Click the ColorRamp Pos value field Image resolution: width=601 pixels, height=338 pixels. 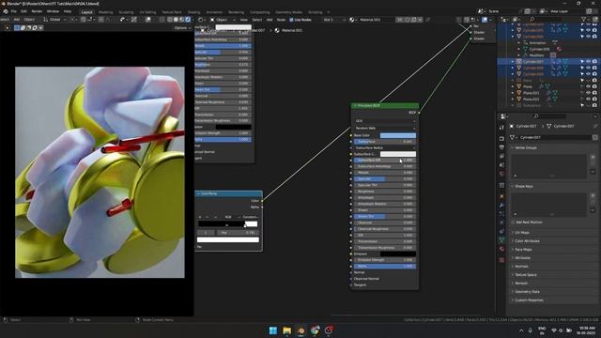(x=238, y=232)
